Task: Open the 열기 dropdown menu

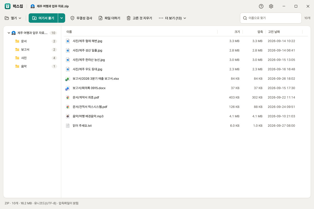Action: coord(13,18)
